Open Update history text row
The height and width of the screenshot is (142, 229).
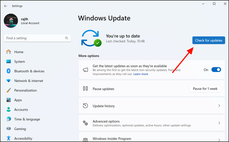[152, 105]
